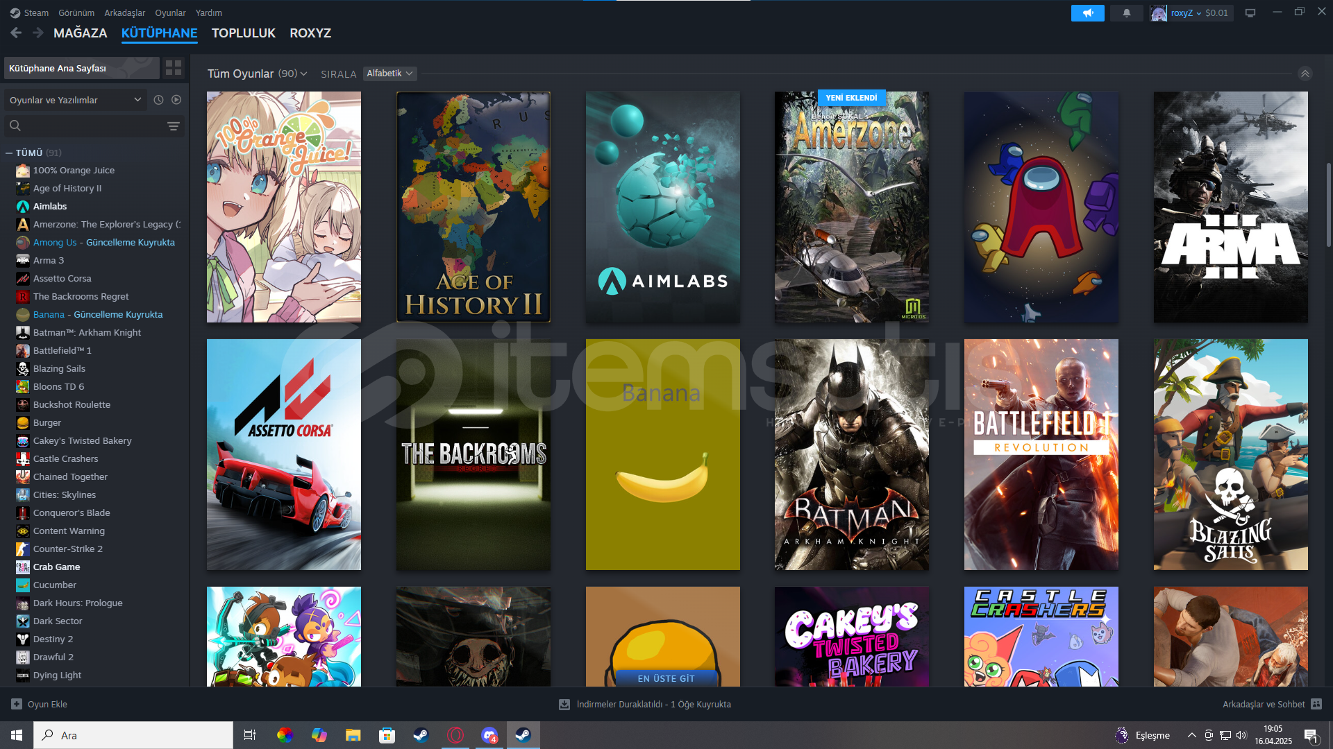Click EN ÜSTE GİT button

pyautogui.click(x=666, y=678)
